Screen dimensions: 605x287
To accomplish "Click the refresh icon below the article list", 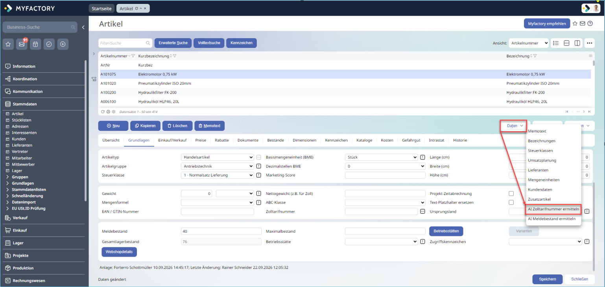I will click(103, 112).
